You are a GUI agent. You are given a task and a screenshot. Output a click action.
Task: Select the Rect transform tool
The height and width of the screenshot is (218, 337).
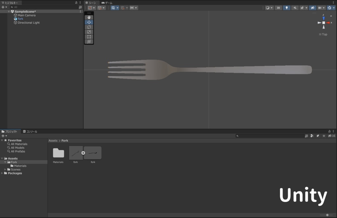[x=89, y=37]
